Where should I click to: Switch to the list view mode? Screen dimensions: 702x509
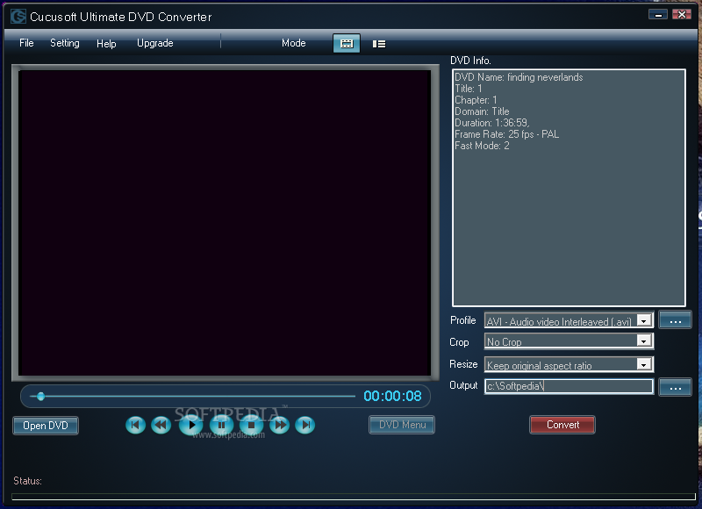tap(379, 44)
